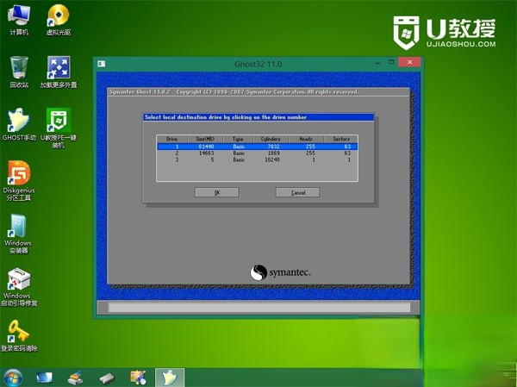The height and width of the screenshot is (387, 517).
Task: Close the Ghost32 11.0 window
Action: coord(409,62)
